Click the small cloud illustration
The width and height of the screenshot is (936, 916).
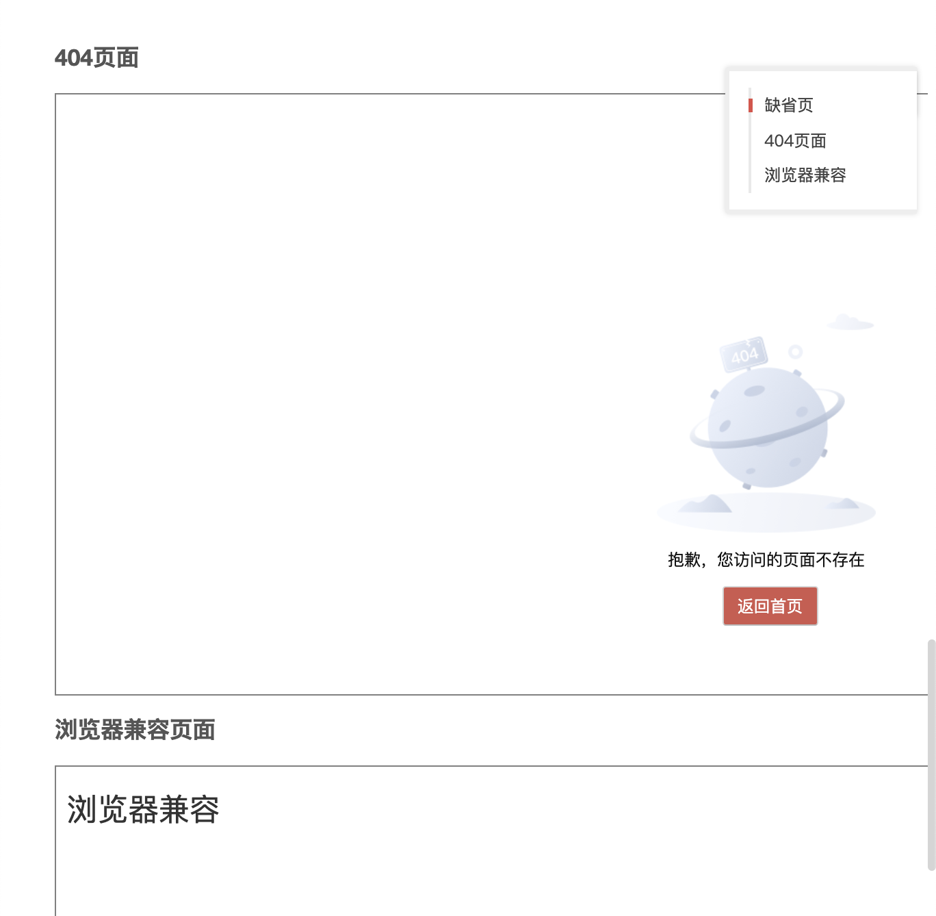pos(850,322)
